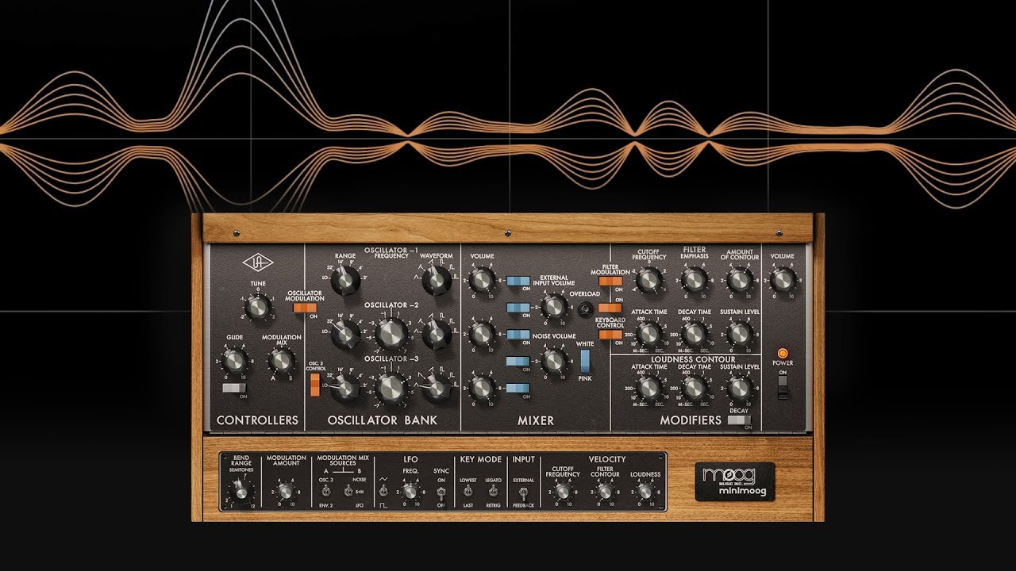Click the Universal Audio logo badge
Viewport: 1016px width, 571px height.
tap(257, 261)
